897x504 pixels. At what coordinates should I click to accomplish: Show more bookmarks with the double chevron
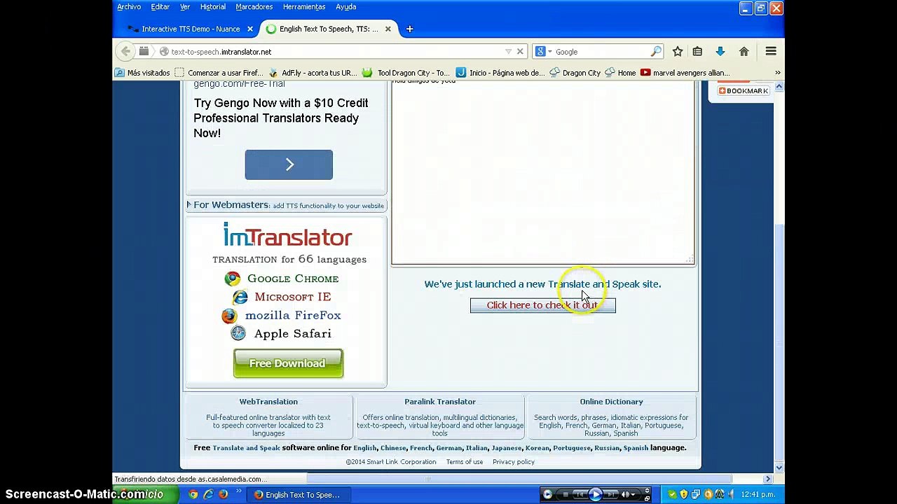coord(777,73)
